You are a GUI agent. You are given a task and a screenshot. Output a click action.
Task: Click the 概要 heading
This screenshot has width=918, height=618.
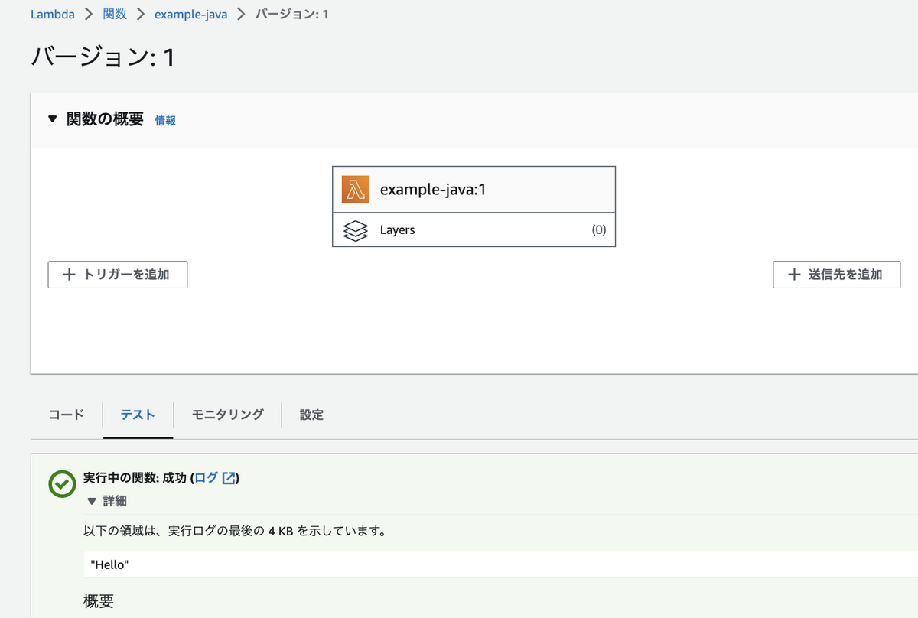(99, 601)
